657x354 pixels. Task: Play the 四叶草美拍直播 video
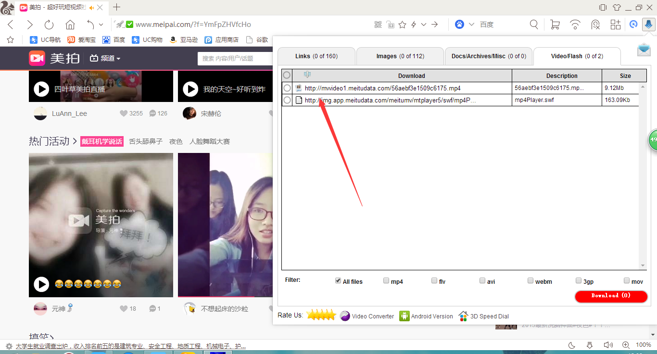pyautogui.click(x=41, y=89)
